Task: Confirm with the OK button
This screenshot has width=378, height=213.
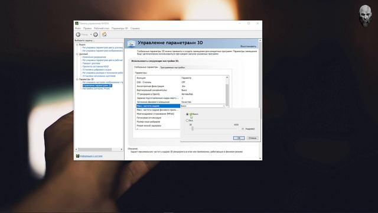Action: 239,138
